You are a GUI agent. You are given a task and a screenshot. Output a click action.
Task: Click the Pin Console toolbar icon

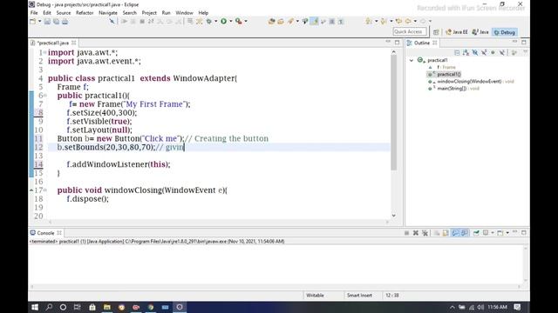(476, 233)
